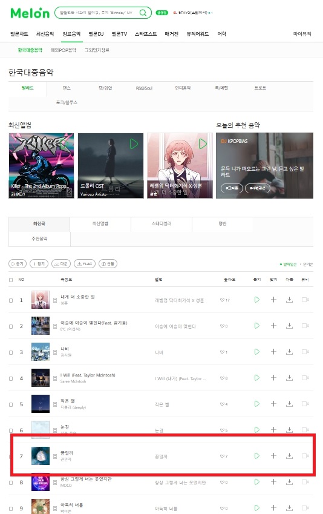
Task: Switch to the 최신앨범 list tab
Action: point(100,224)
